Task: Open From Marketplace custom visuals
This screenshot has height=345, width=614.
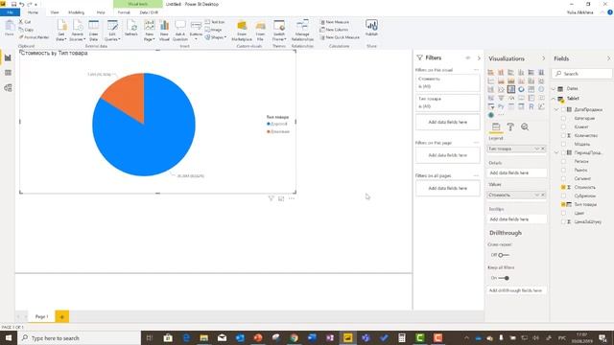Action: point(242,31)
